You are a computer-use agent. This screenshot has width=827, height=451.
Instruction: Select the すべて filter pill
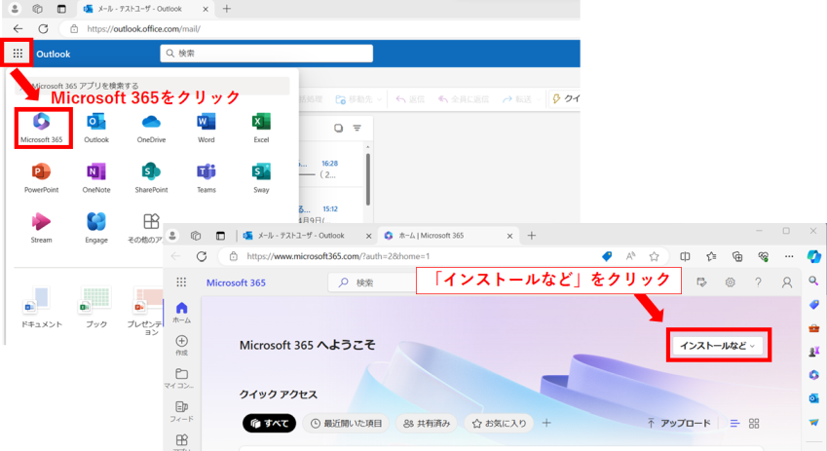[269, 424]
